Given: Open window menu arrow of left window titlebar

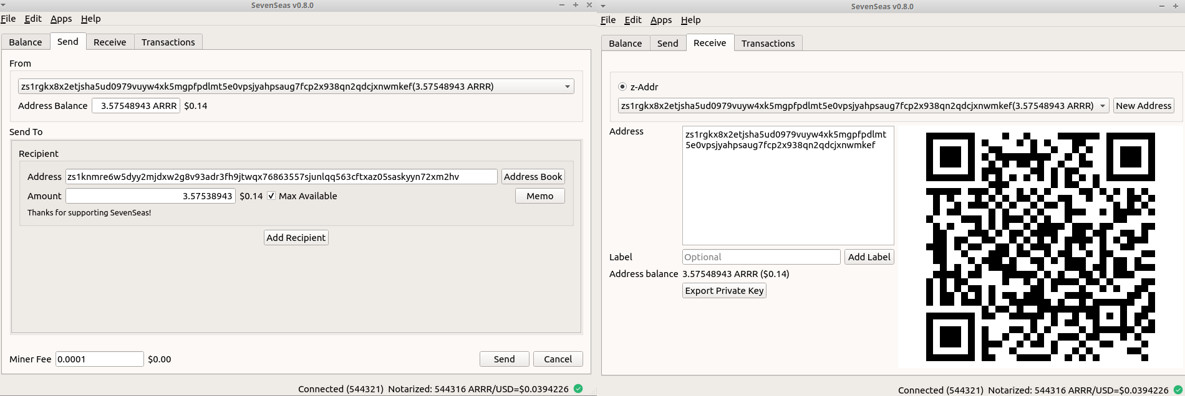Looking at the screenshot, I should [4, 5].
